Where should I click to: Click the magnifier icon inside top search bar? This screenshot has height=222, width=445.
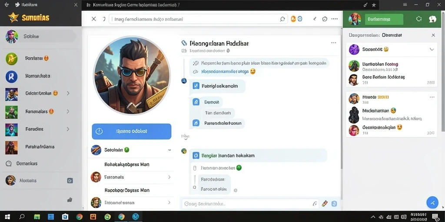(x=282, y=19)
